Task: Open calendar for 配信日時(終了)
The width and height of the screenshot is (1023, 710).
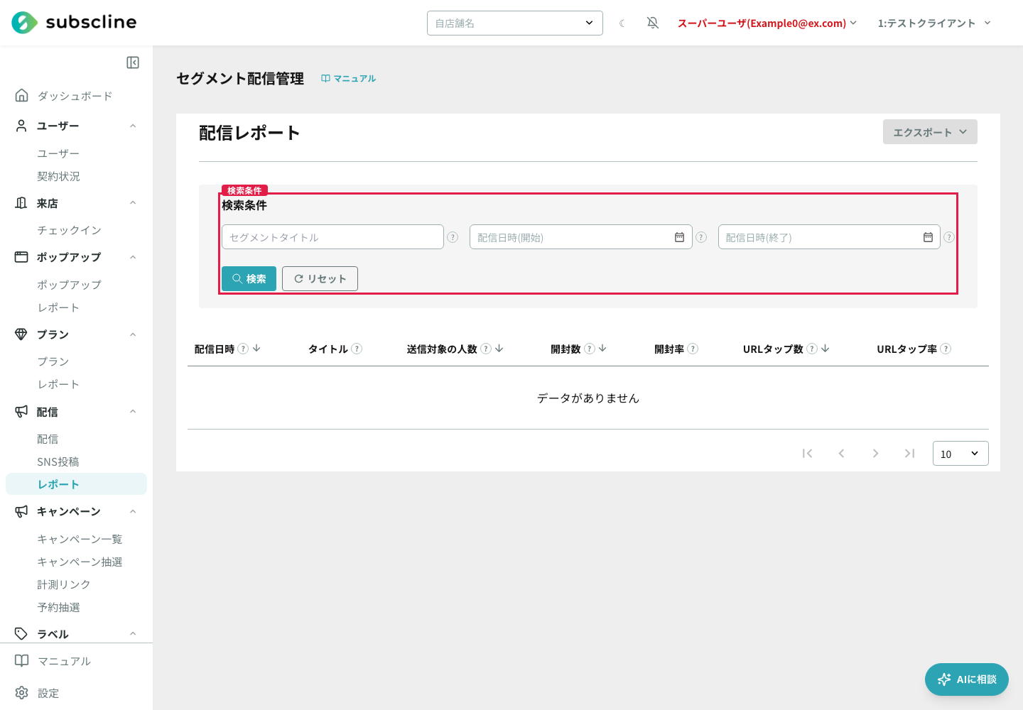Action: (928, 237)
